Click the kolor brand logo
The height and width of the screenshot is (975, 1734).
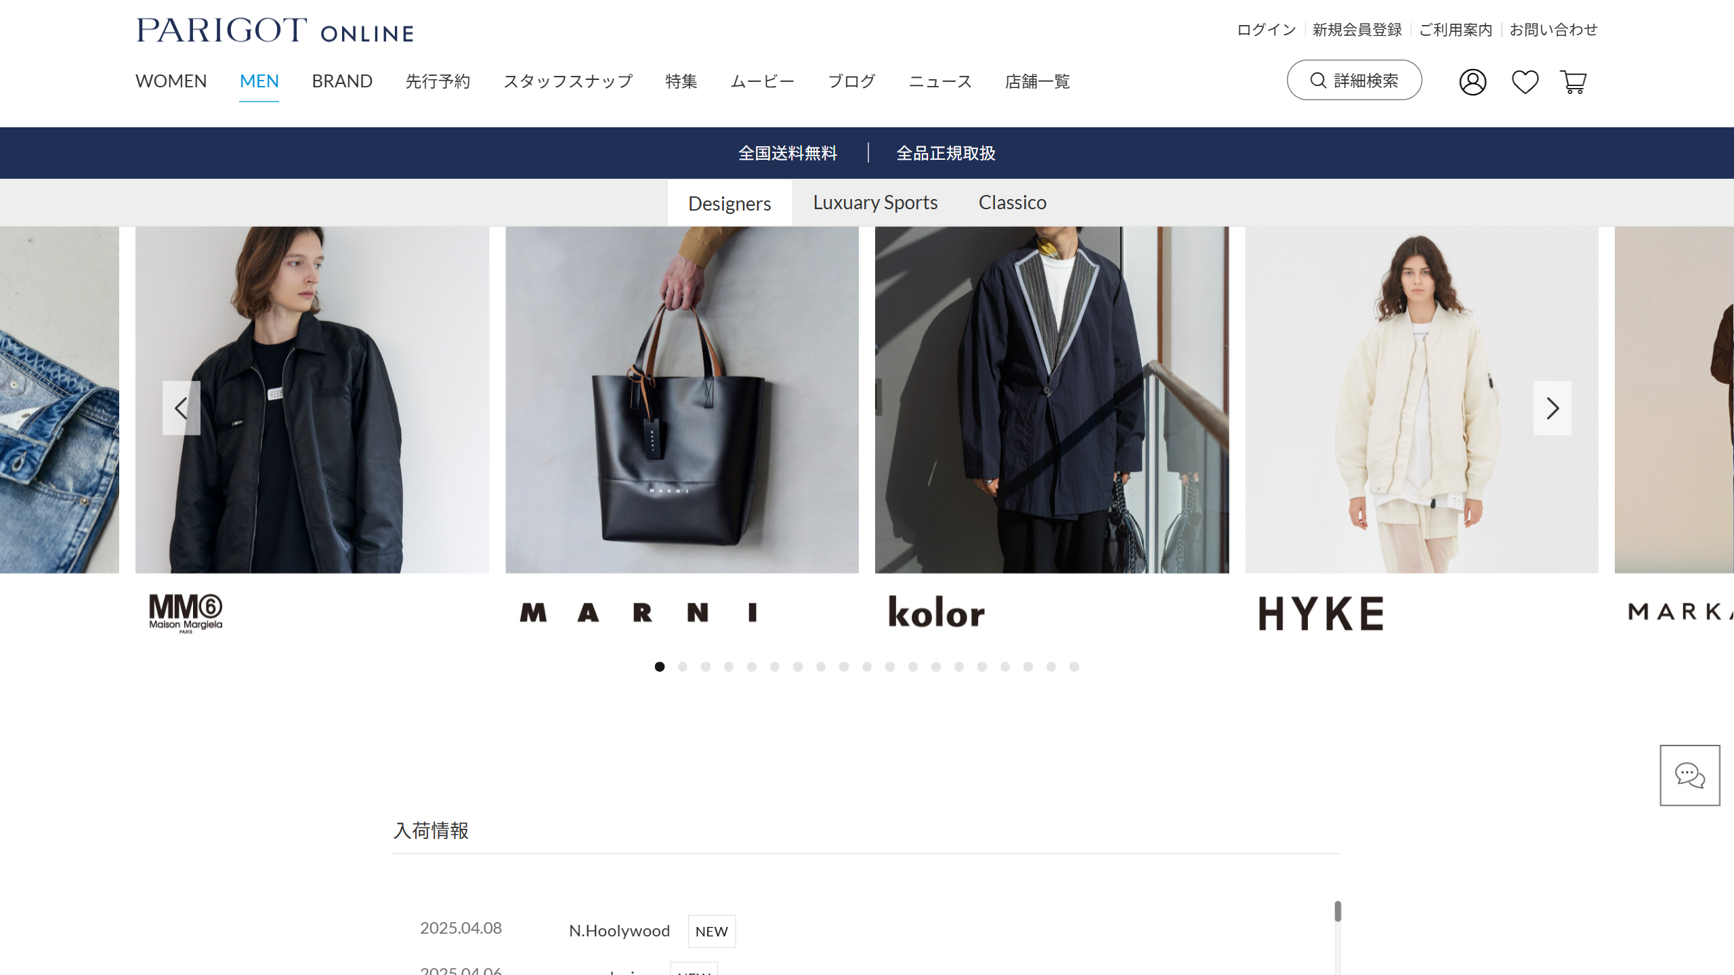tap(937, 612)
